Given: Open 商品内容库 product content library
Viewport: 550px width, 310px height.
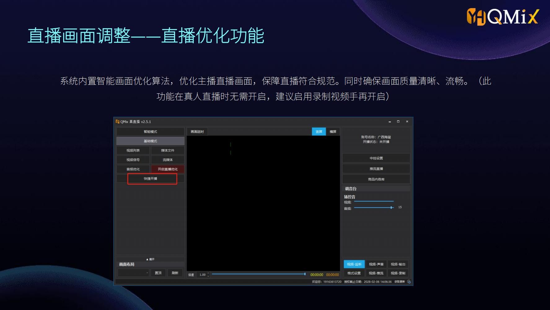Looking at the screenshot, I should click(x=376, y=179).
